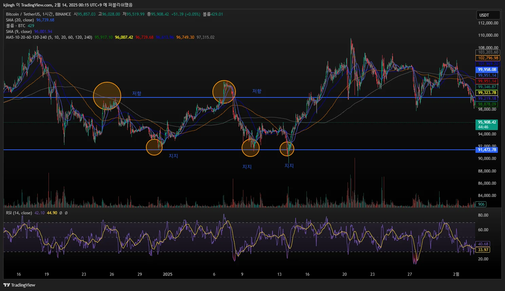Select the yellow RSI value label 33.97

[x=483, y=250]
